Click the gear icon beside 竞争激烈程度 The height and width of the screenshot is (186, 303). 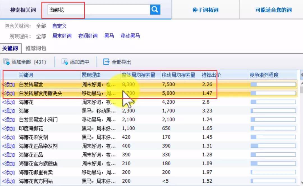click(301, 75)
